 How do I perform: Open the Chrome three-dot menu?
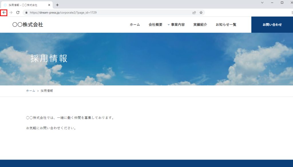(292, 13)
